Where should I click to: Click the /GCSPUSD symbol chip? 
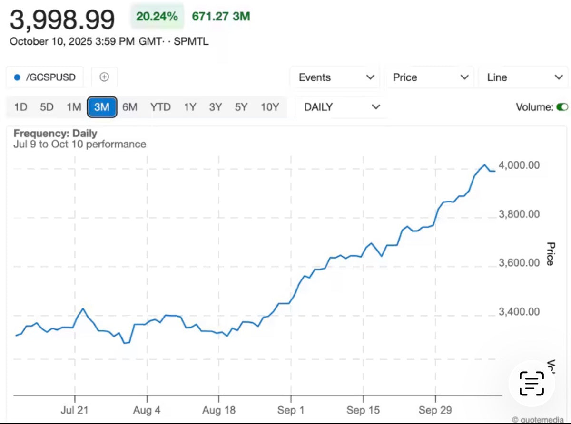46,77
